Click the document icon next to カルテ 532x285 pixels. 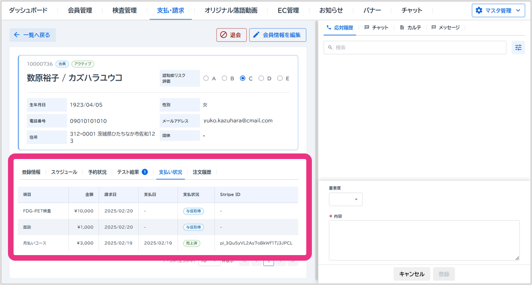[x=402, y=28]
